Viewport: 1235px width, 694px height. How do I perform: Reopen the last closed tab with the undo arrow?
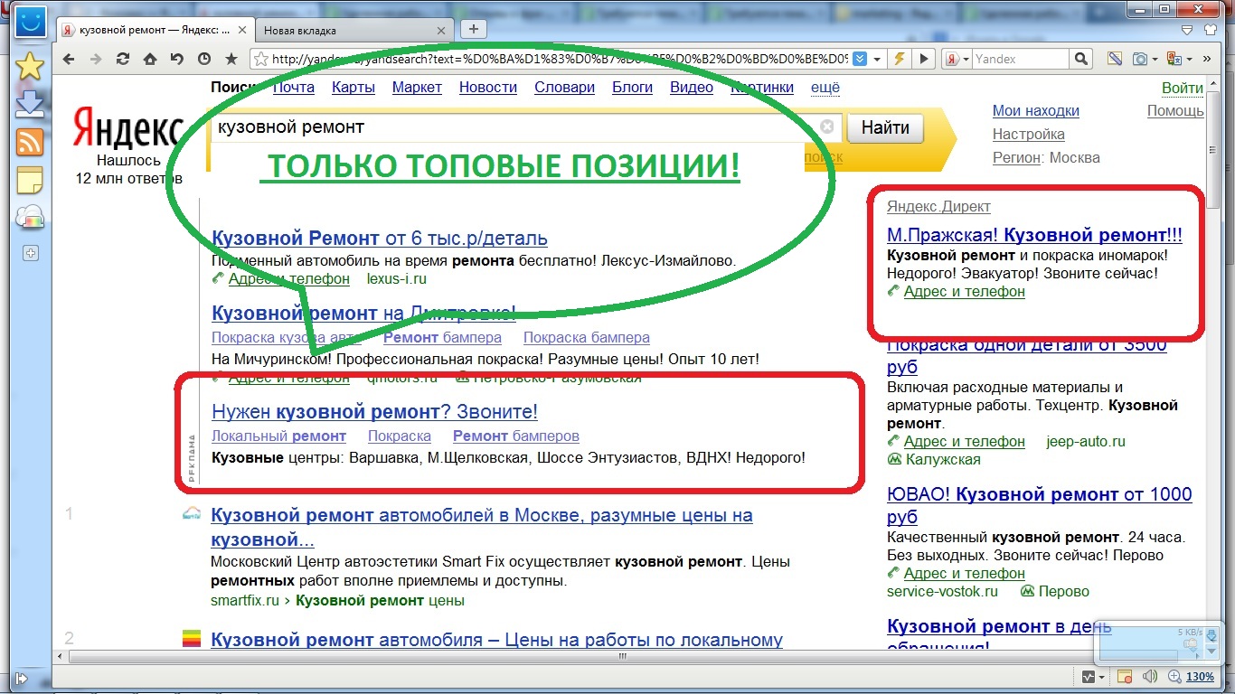[x=177, y=59]
